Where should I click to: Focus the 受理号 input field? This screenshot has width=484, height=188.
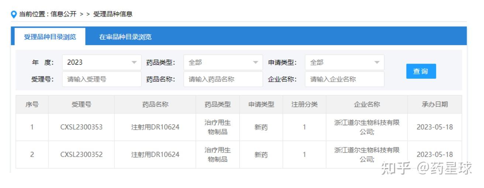[x=102, y=79]
